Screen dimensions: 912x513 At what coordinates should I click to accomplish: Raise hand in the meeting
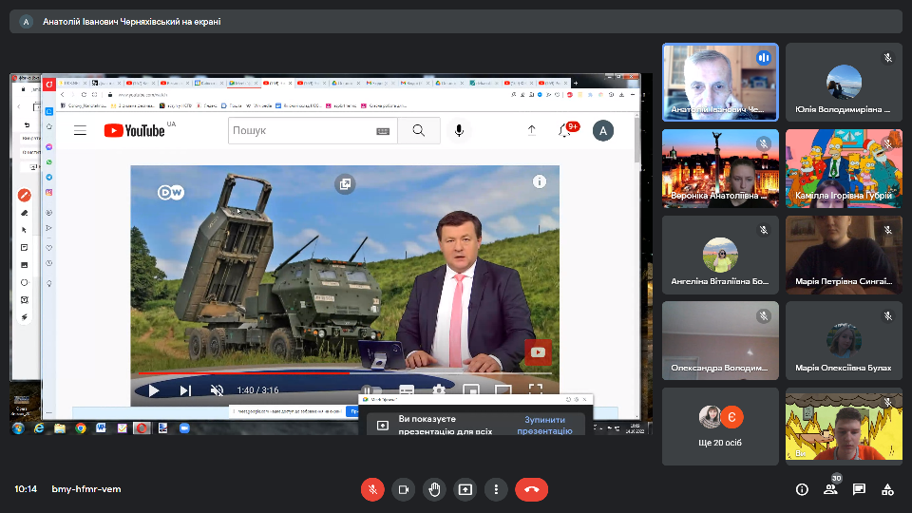[x=434, y=489]
